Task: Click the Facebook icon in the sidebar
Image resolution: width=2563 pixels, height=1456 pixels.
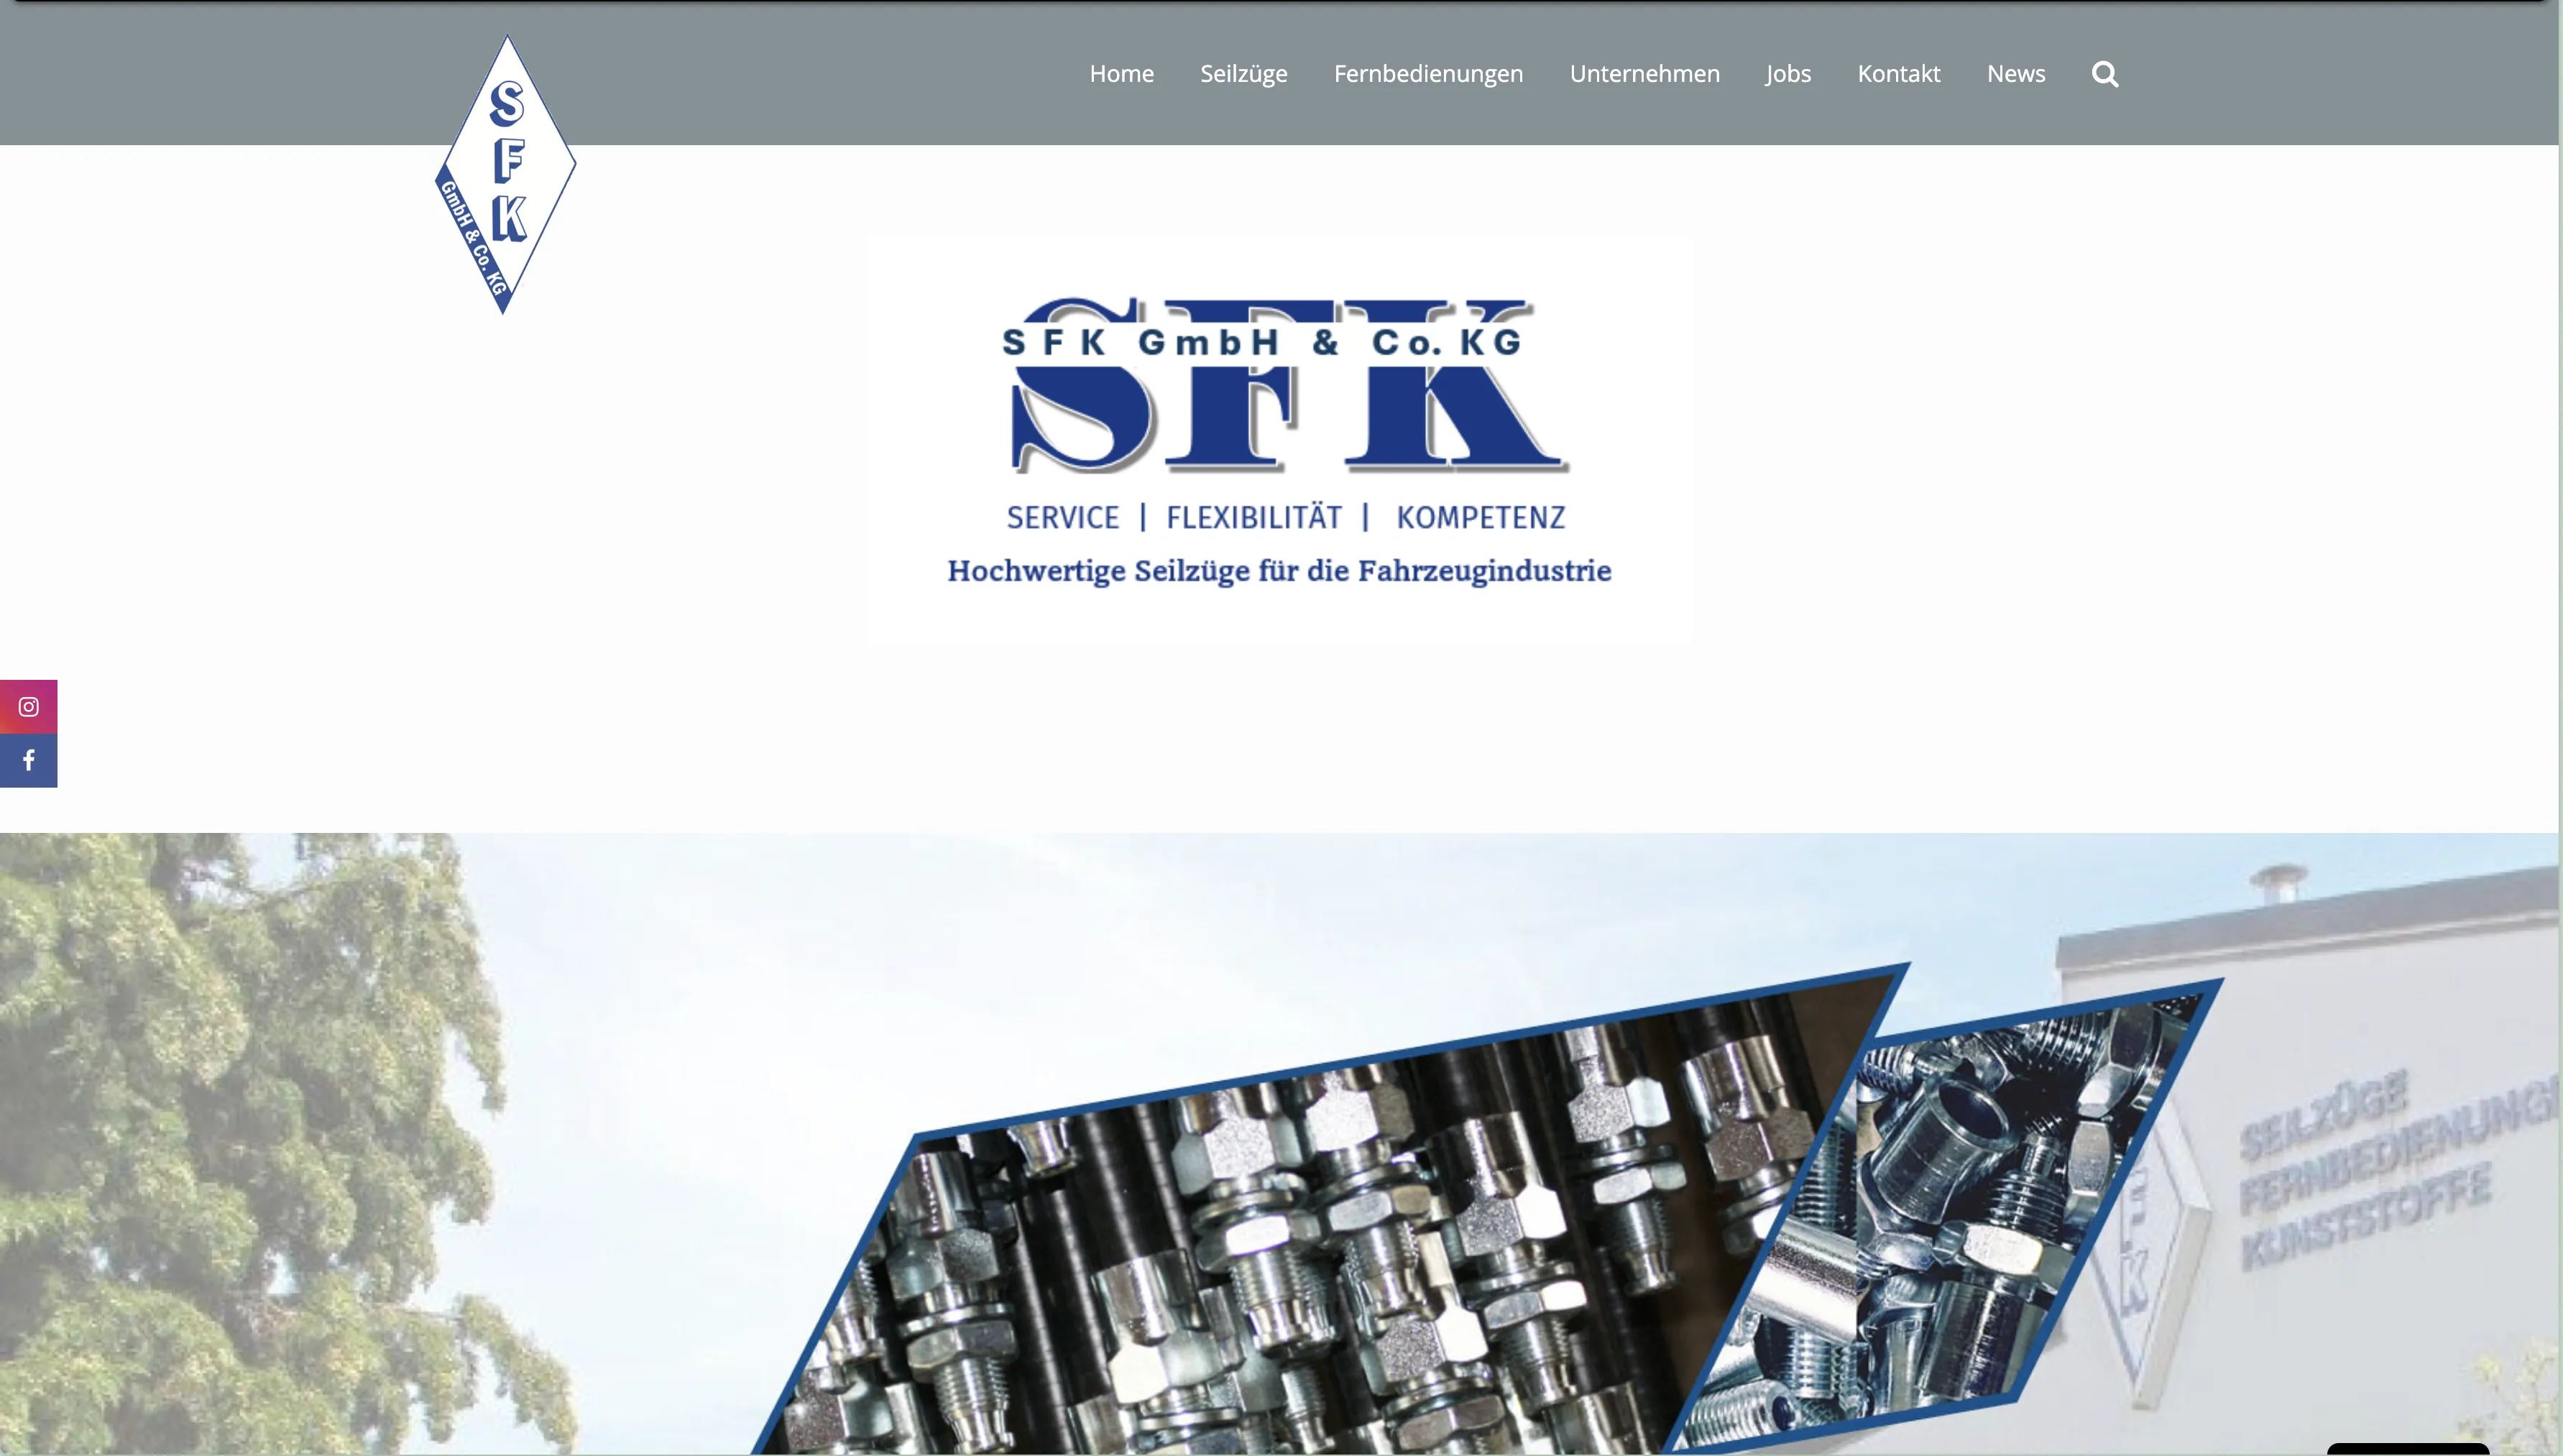Action: click(x=28, y=760)
